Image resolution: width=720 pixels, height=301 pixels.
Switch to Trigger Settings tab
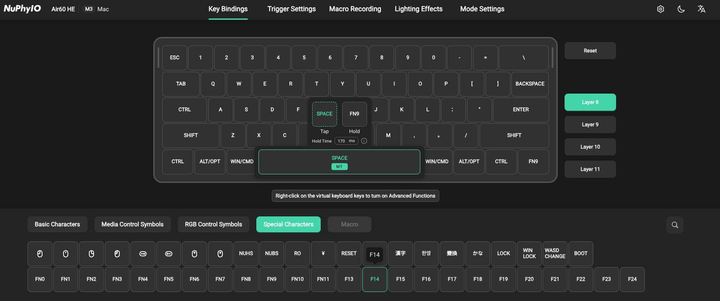[x=291, y=9]
